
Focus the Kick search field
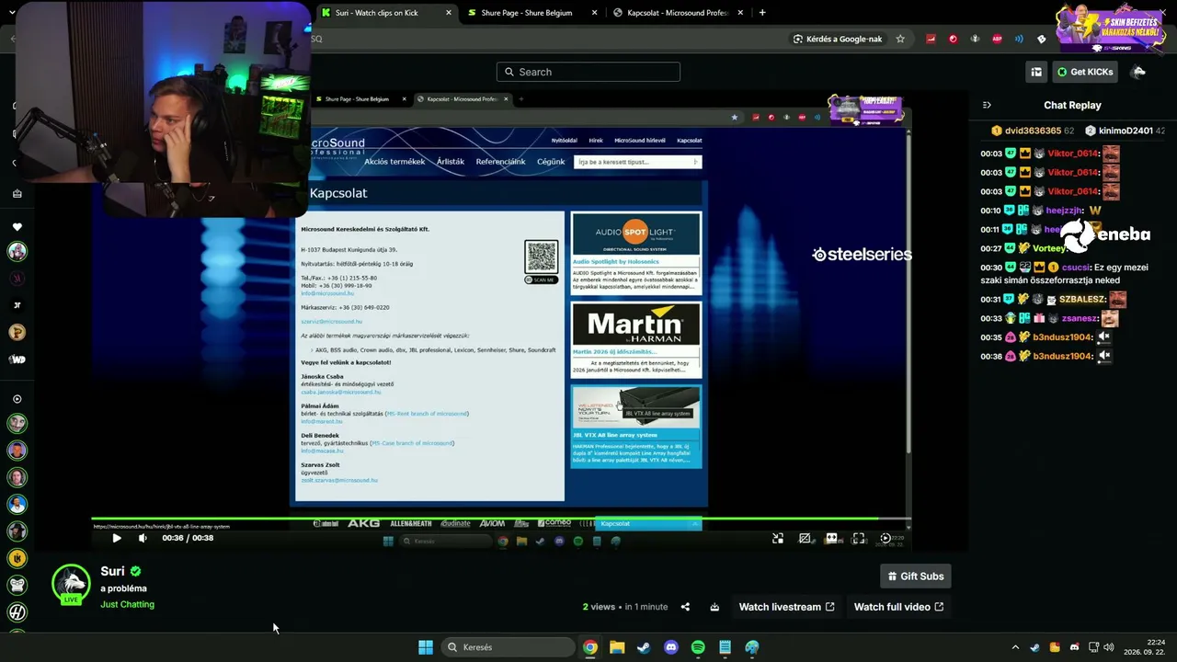pyautogui.click(x=588, y=72)
